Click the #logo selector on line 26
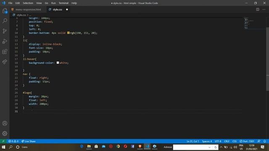This screenshot has height=151, width=269. [x=26, y=93]
